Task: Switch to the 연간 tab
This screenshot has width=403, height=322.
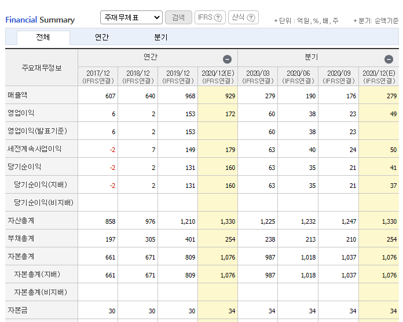Action: coord(102,38)
